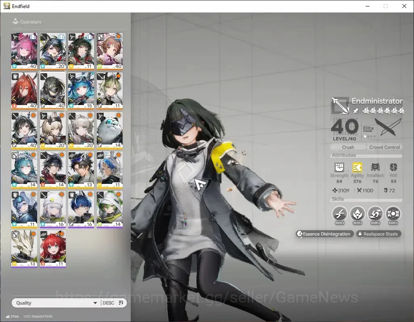Select the Crush tag

pos(348,147)
